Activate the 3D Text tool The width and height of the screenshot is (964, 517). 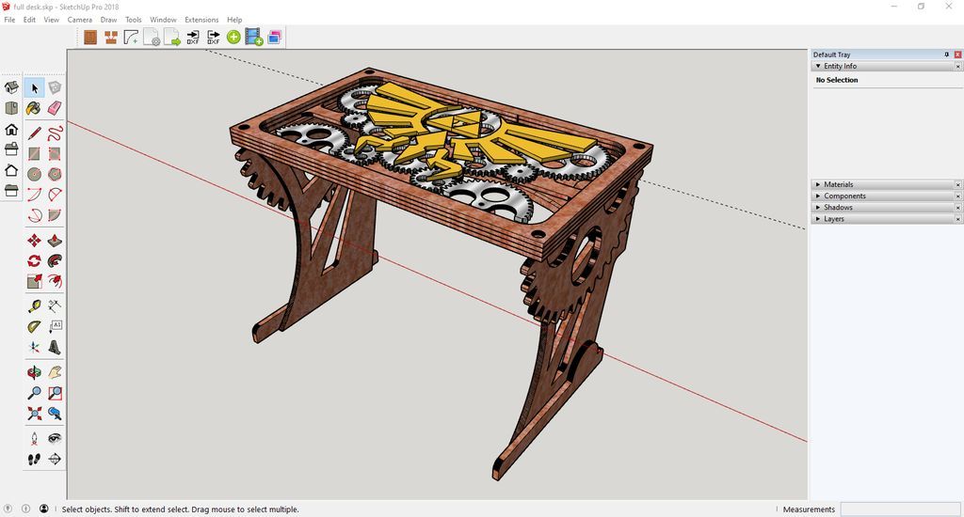click(55, 347)
